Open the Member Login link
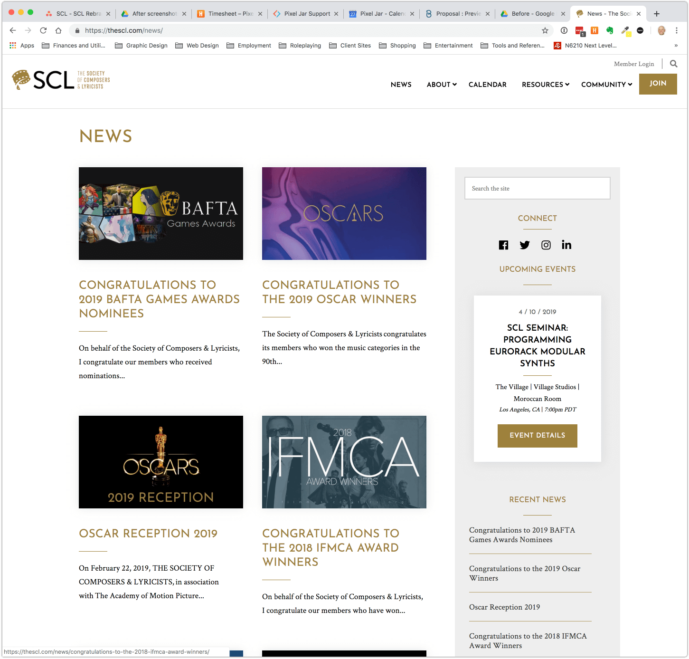The image size is (689, 659). [x=634, y=64]
